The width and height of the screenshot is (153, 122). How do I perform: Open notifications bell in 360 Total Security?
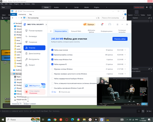coord(102,24)
